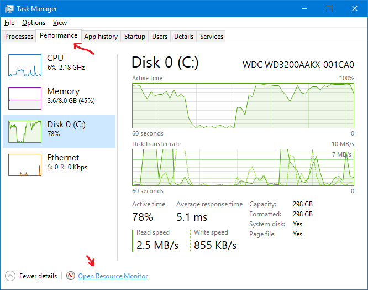Open the Resource Monitor link

[113, 276]
